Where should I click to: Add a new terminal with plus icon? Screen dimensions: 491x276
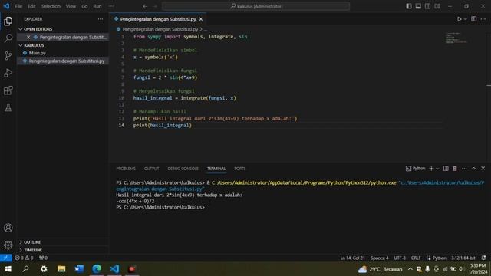coord(431,169)
